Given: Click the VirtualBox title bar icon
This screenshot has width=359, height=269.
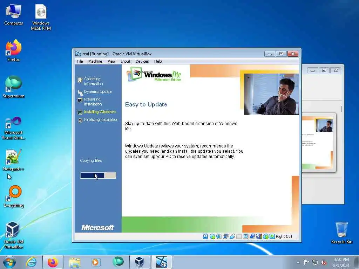Looking at the screenshot, I should (78, 54).
